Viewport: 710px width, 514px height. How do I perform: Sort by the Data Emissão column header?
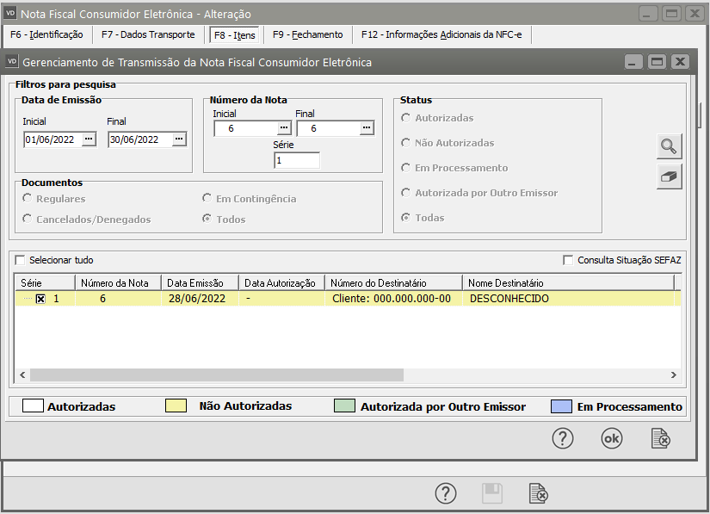point(195,283)
